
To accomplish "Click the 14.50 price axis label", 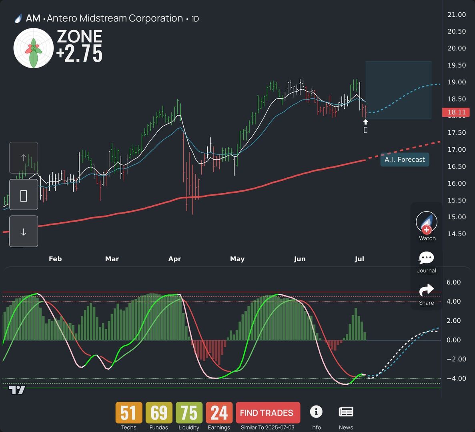I will [457, 234].
